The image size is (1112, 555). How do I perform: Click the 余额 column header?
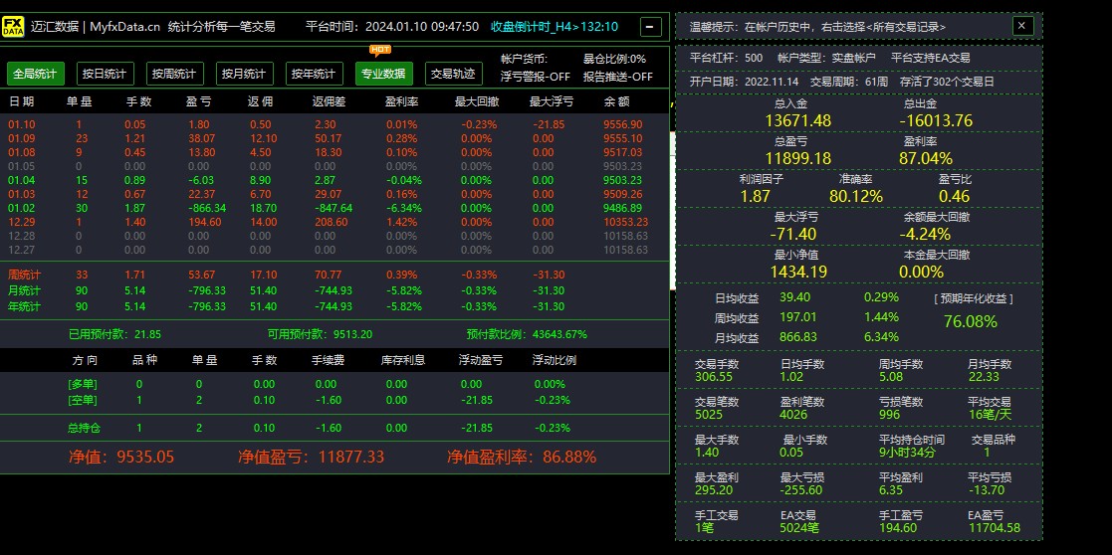(617, 101)
